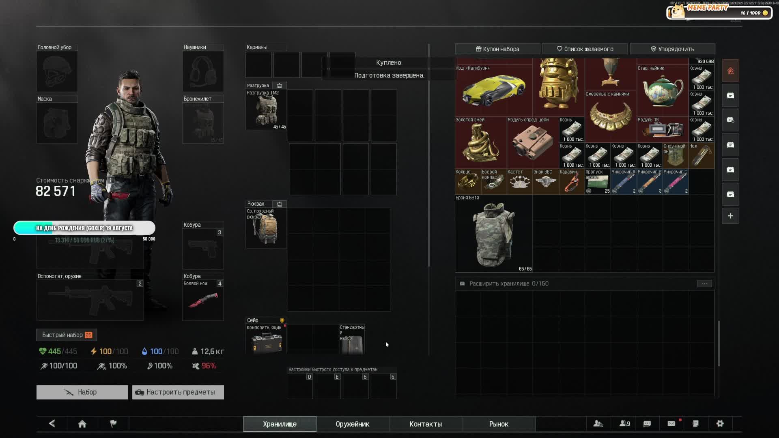Open the mail inbox envelope icon
Viewport: 779px width, 438px height.
point(671,423)
